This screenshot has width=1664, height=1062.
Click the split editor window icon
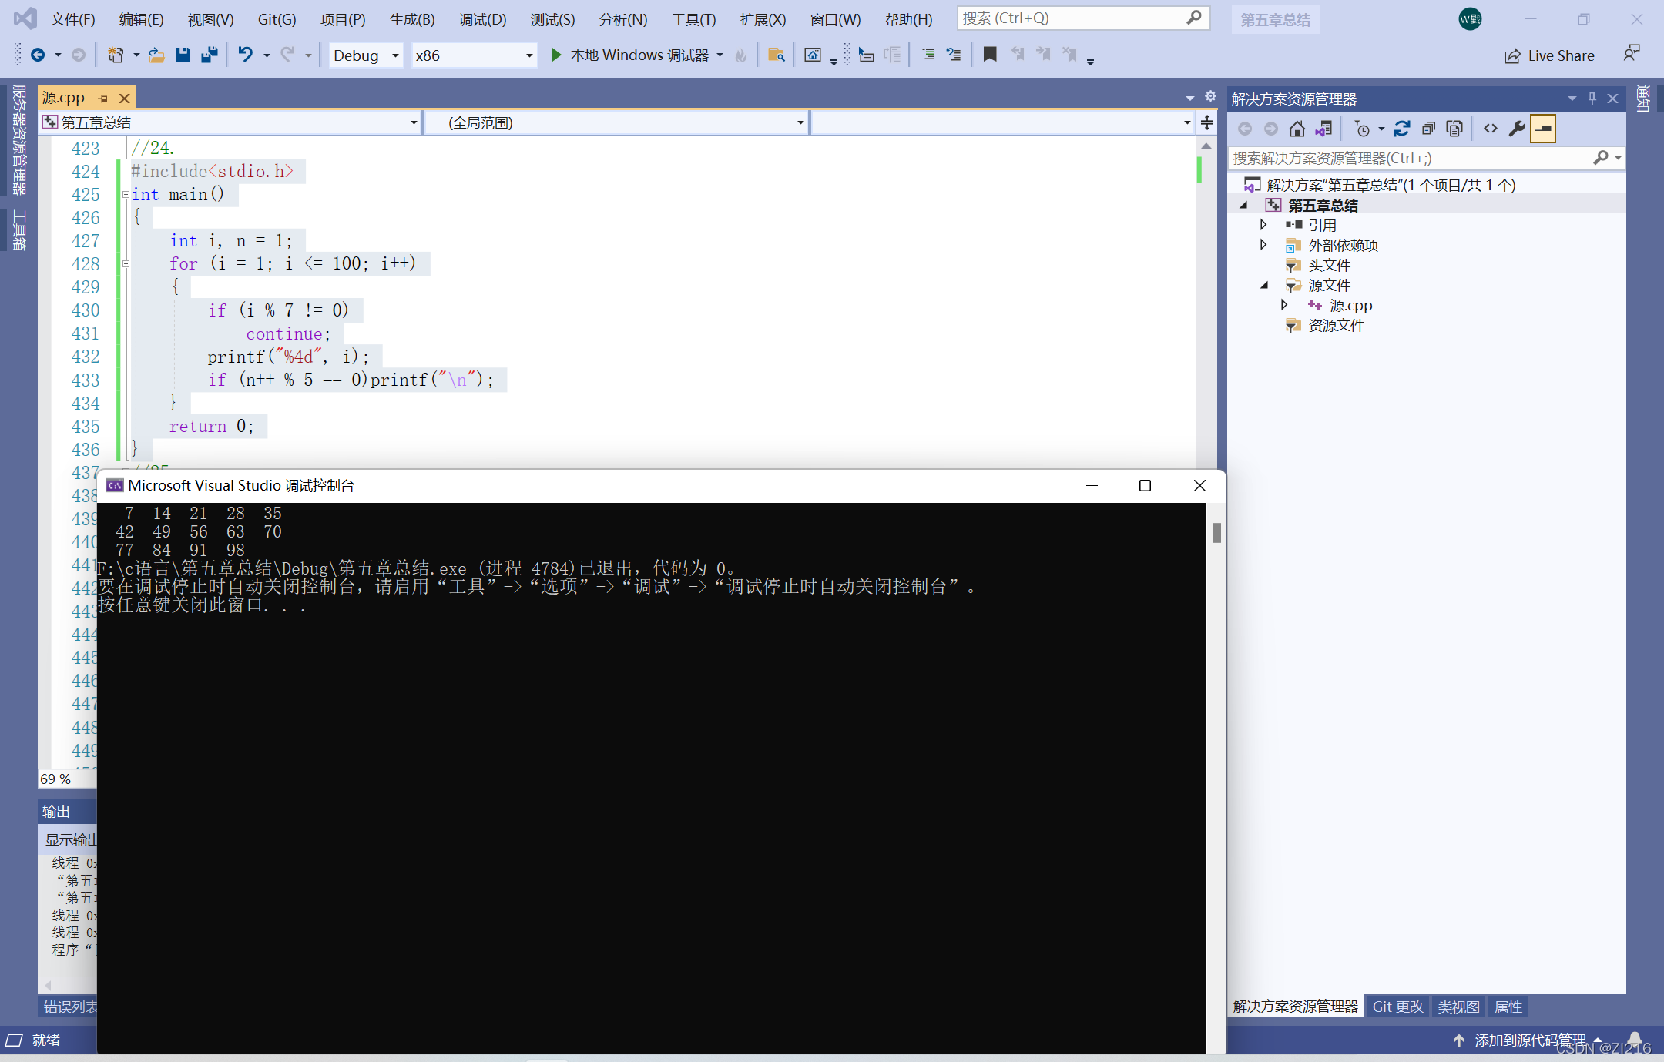[1207, 122]
